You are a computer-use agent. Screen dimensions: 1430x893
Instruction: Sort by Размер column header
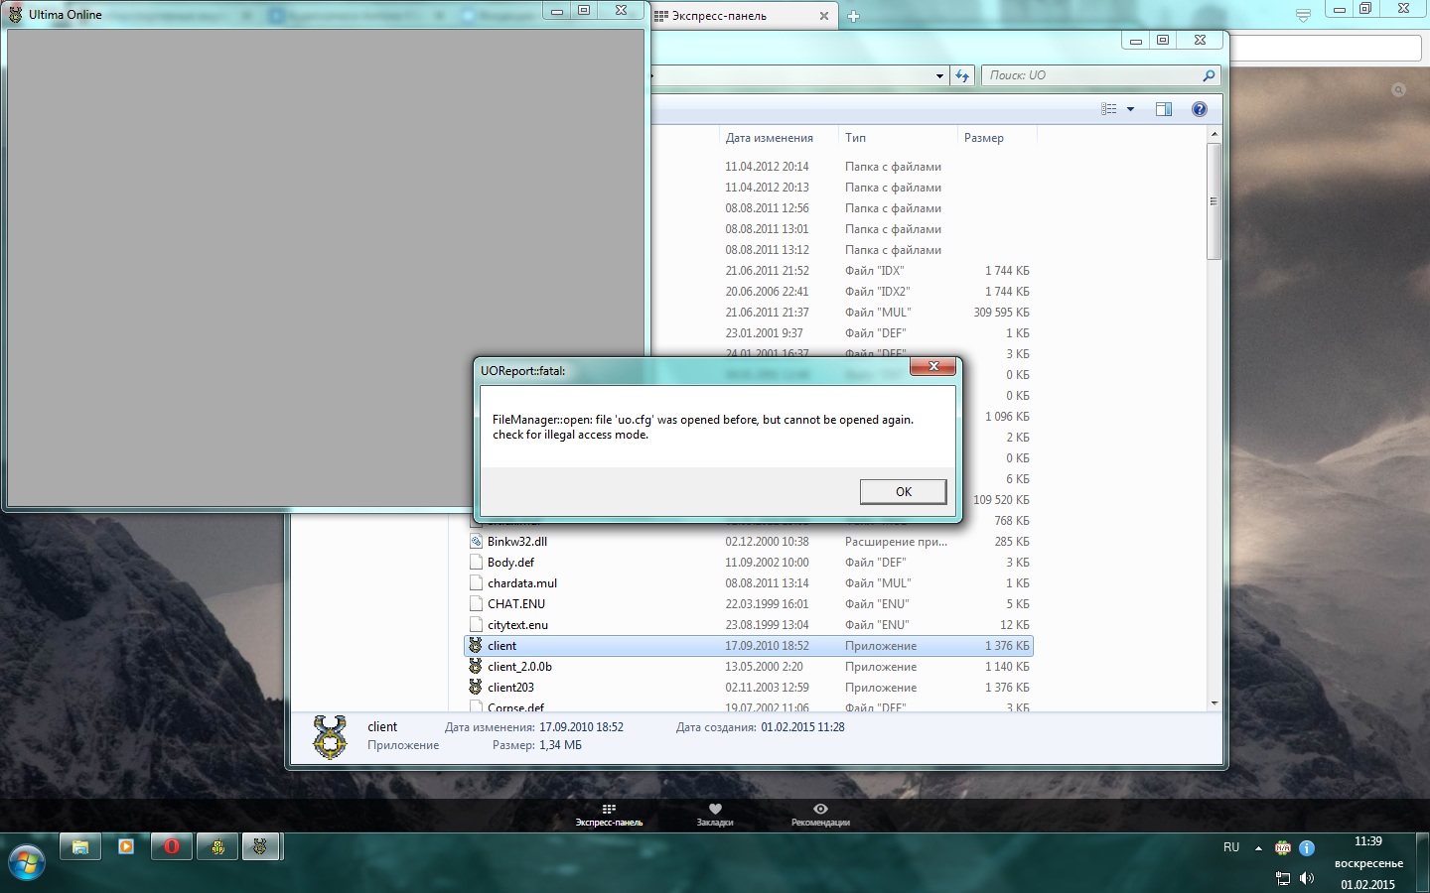pos(996,138)
